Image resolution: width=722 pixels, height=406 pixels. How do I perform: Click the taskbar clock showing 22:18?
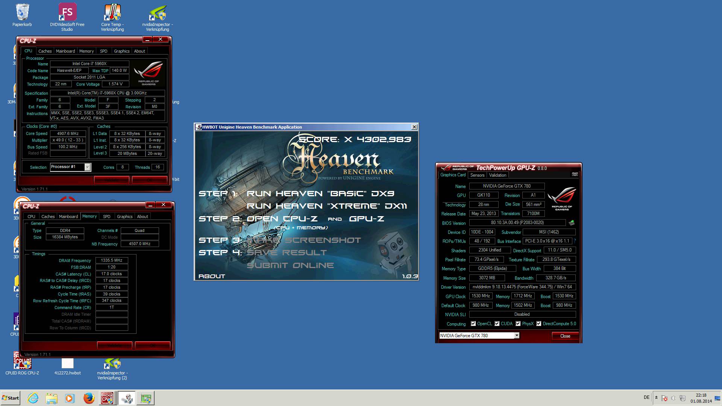[701, 398]
